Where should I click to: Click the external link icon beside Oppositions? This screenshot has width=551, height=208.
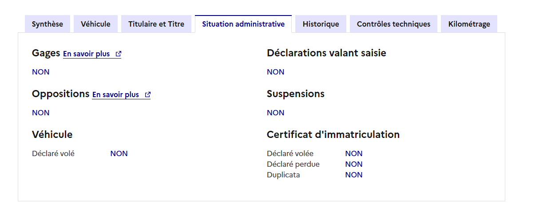[x=148, y=95]
